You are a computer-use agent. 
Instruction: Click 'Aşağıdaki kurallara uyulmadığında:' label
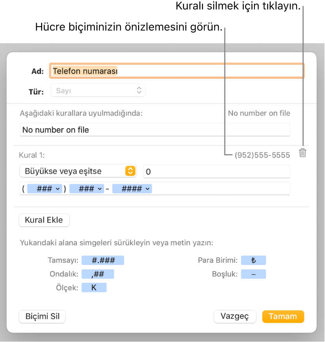tap(81, 113)
